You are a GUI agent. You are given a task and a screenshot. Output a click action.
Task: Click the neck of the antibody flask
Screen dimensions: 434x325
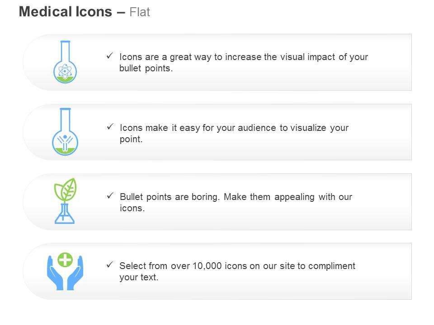65,119
